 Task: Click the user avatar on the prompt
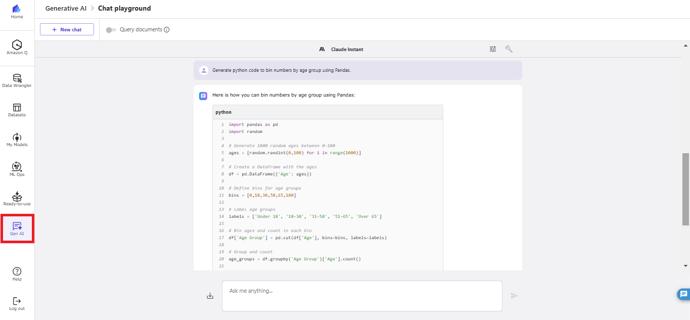click(204, 70)
